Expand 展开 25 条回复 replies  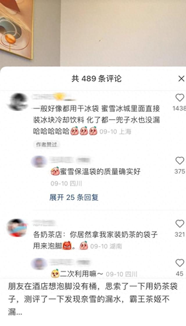(x=74, y=197)
